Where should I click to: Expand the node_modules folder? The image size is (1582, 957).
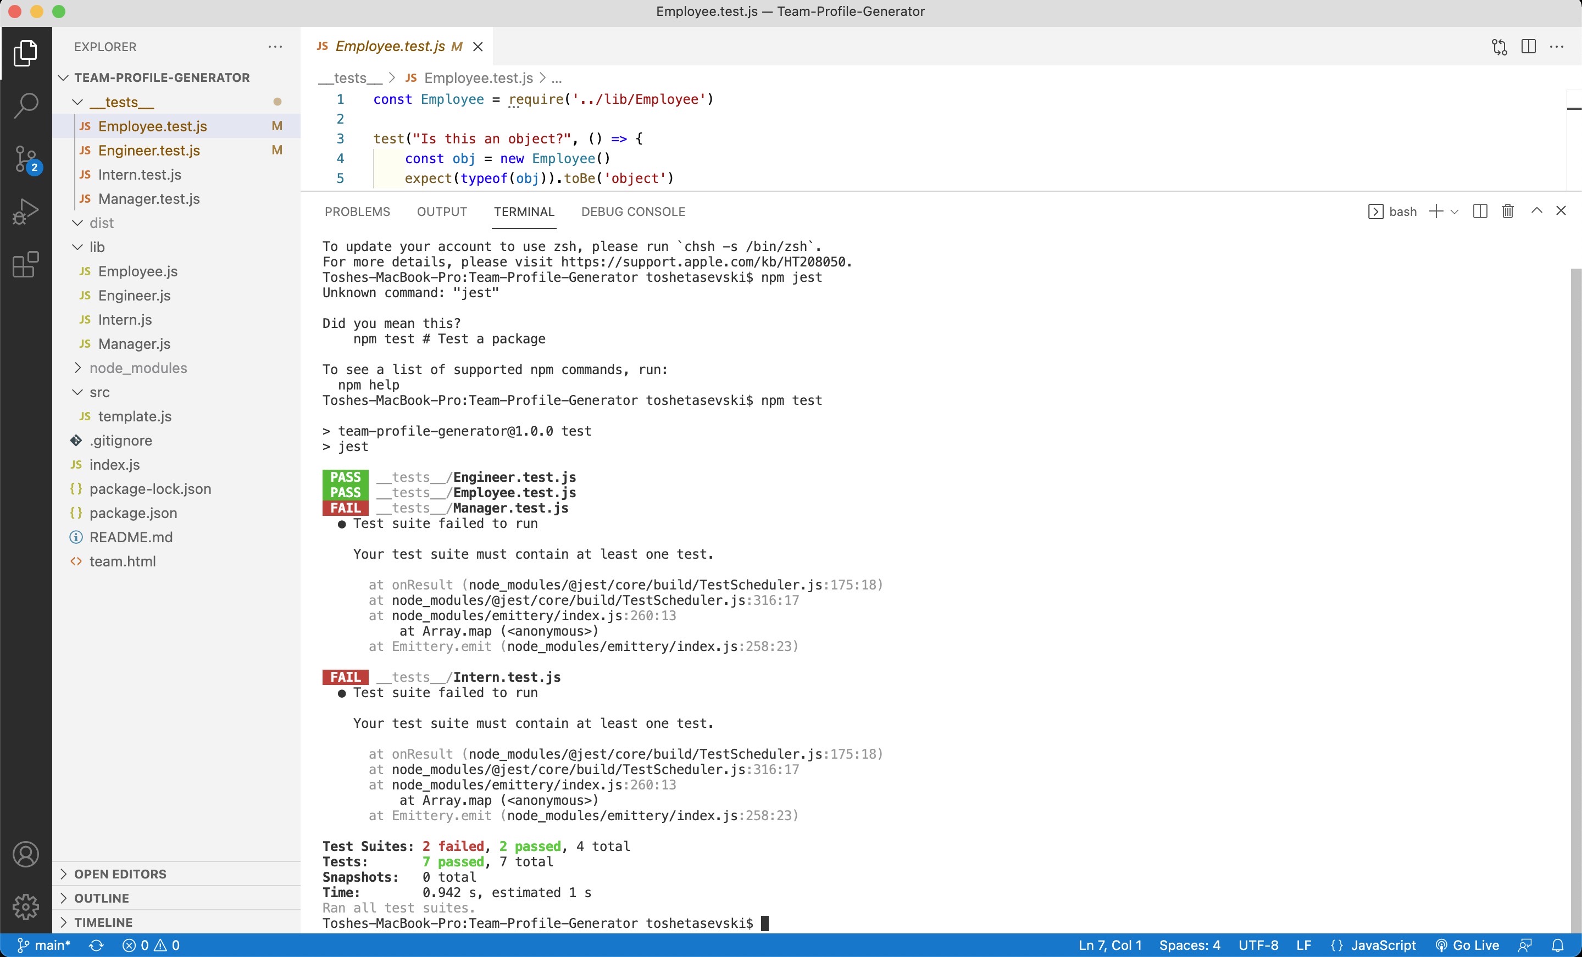(137, 368)
